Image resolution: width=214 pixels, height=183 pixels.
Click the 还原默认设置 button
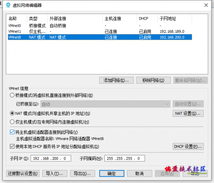[x=23, y=174]
